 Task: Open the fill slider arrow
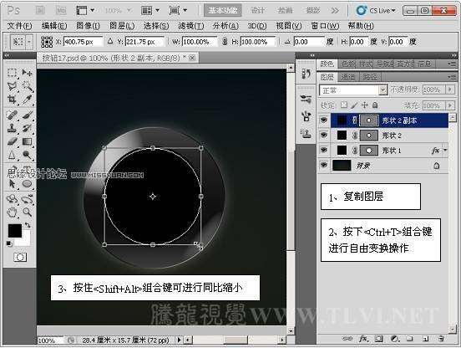tap(450, 105)
